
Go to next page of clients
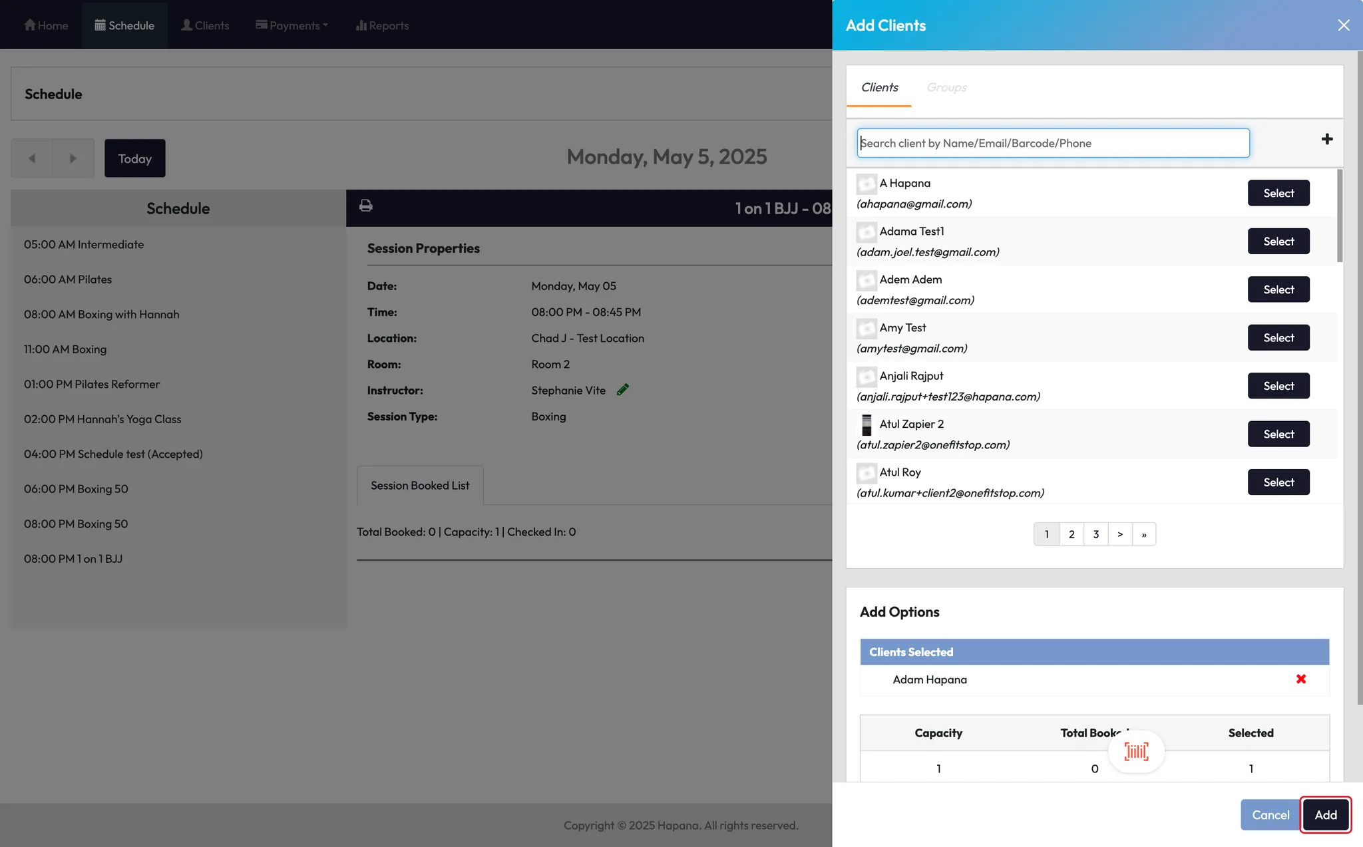tap(1120, 534)
